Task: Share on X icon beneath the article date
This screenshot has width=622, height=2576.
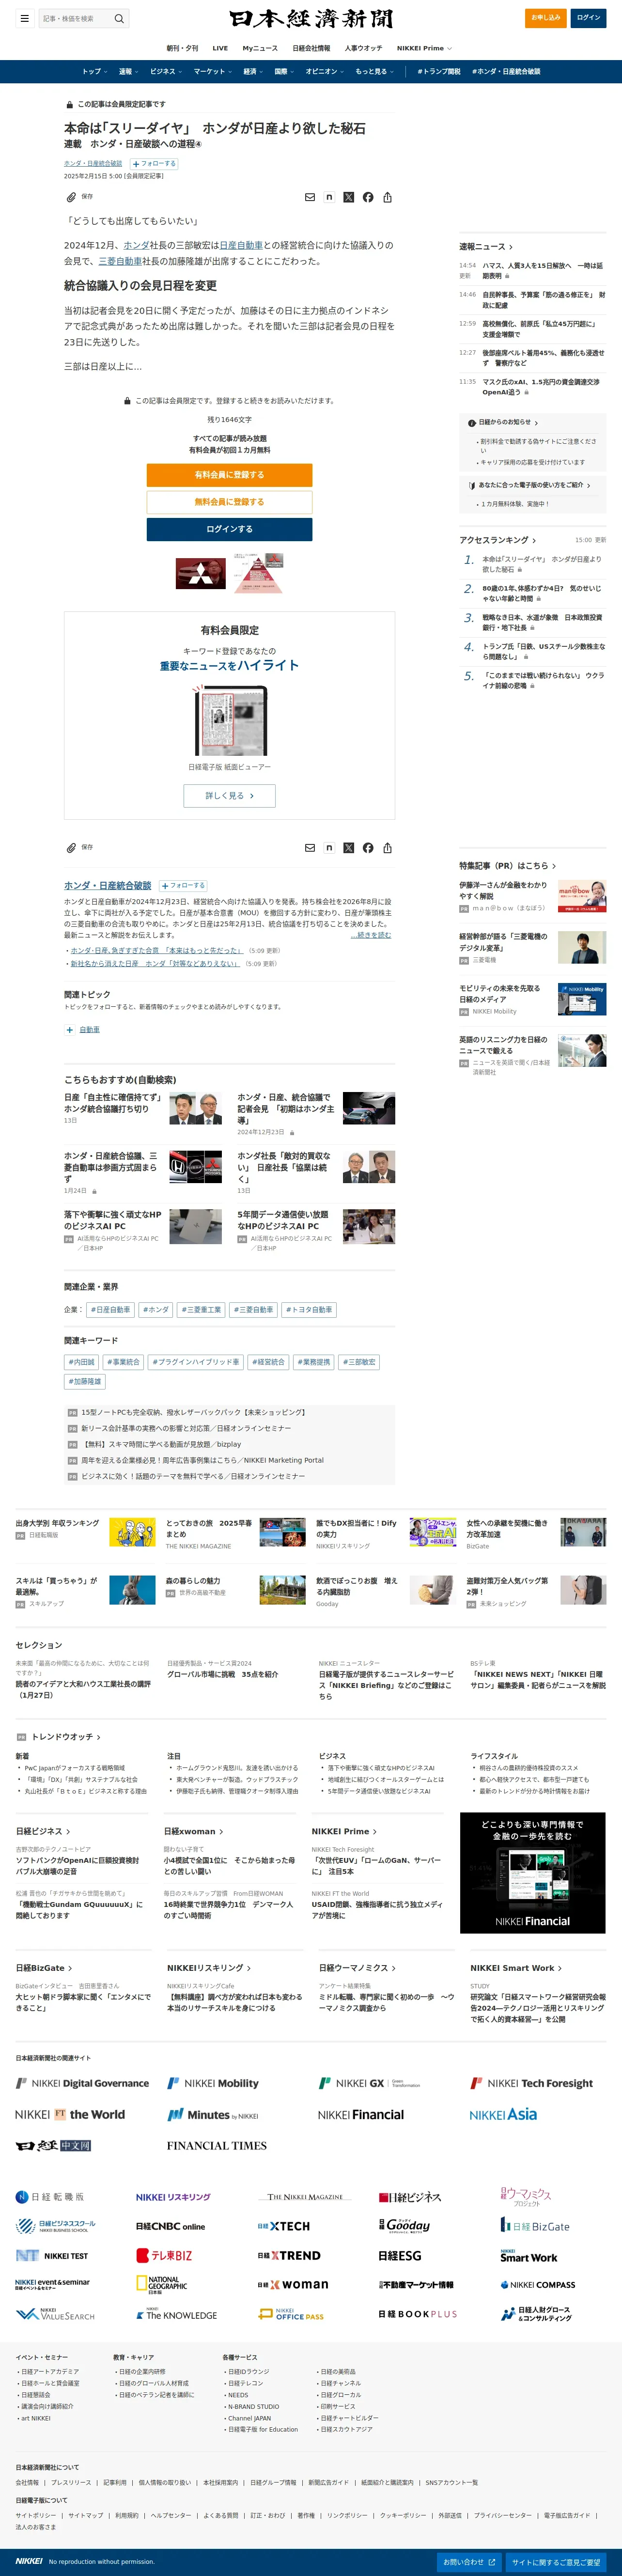Action: click(348, 197)
